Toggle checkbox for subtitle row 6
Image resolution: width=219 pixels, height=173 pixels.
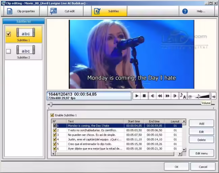pos(55,148)
